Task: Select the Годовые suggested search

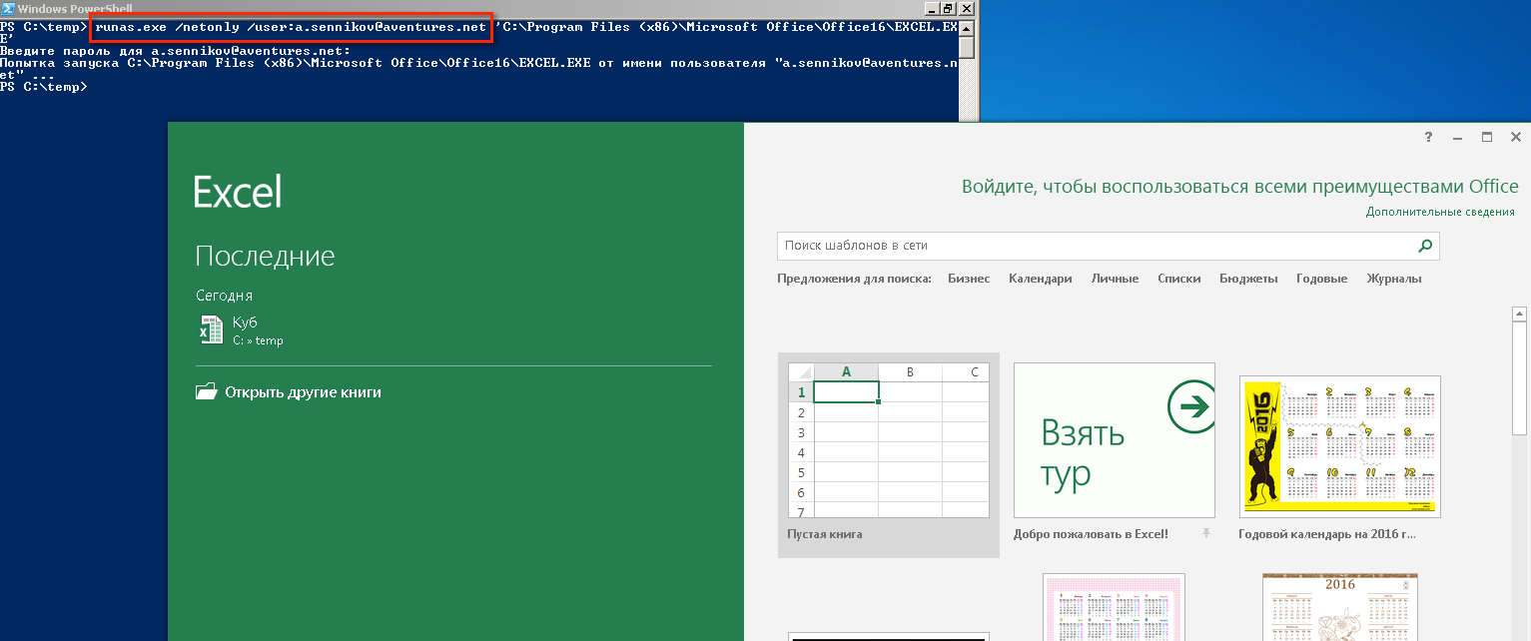Action: pos(1321,279)
